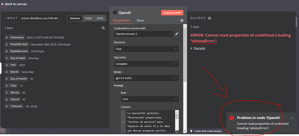Screen dimensions: 299x136
Task: Click the expand icon on Content field
Action: coord(177,132)
